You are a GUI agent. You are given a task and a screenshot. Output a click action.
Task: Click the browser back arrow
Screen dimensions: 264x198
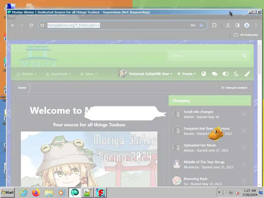pos(13,25)
